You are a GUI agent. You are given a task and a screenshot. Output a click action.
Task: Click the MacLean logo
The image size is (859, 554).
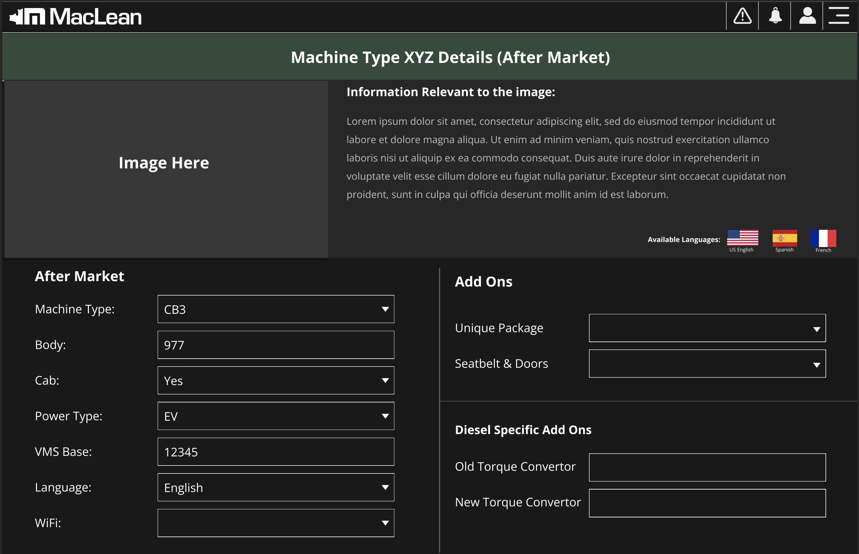[x=75, y=17]
